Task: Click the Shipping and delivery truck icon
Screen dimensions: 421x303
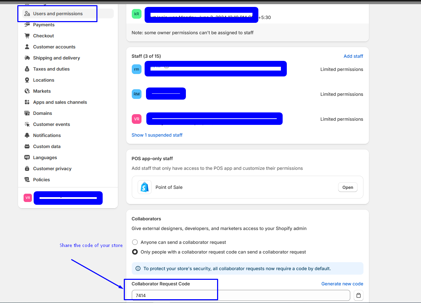Action: coord(27,58)
